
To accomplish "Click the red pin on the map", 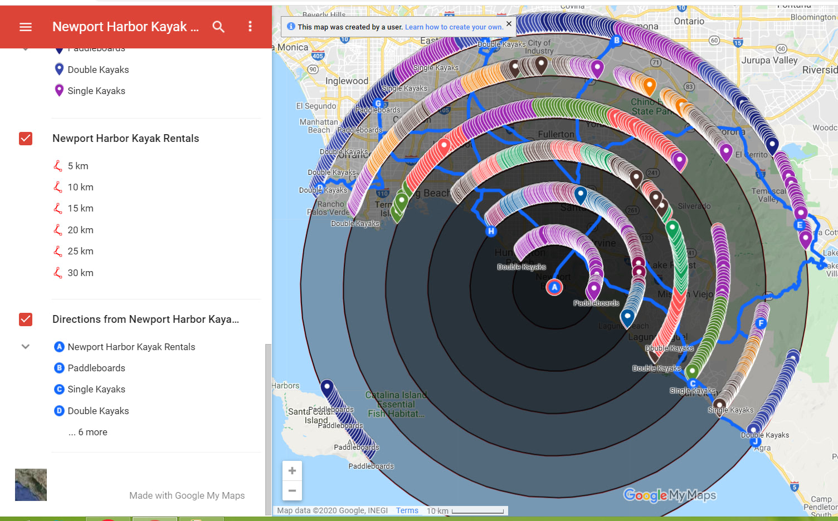I will coord(444,147).
